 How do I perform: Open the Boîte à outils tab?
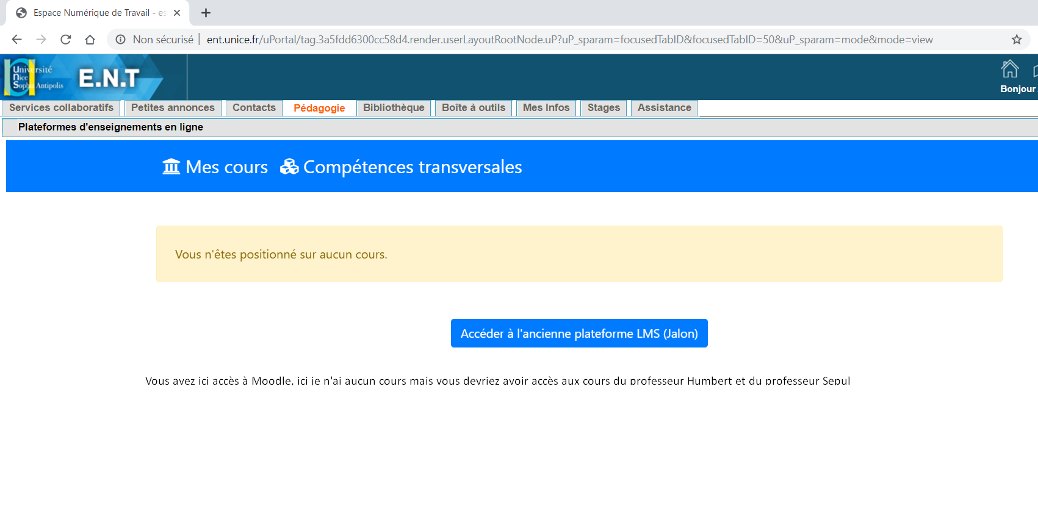point(474,108)
